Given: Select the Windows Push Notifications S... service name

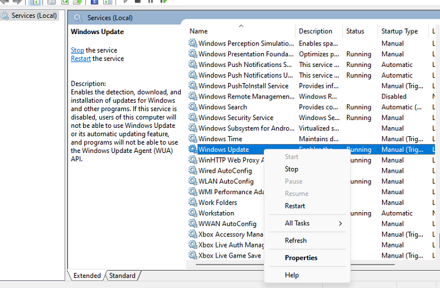Looking at the screenshot, I should click(x=245, y=65).
